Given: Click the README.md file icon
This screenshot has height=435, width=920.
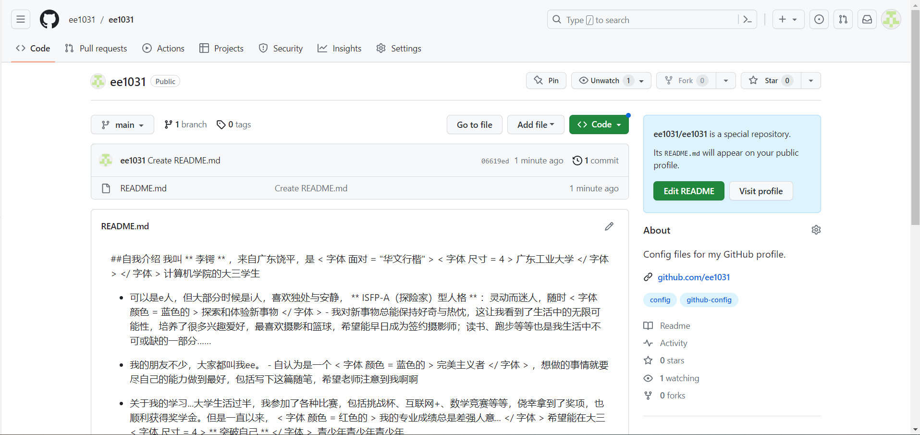Looking at the screenshot, I should pos(106,188).
